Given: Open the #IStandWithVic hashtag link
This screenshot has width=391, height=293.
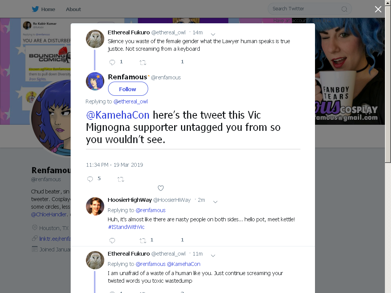Looking at the screenshot, I should [x=126, y=227].
